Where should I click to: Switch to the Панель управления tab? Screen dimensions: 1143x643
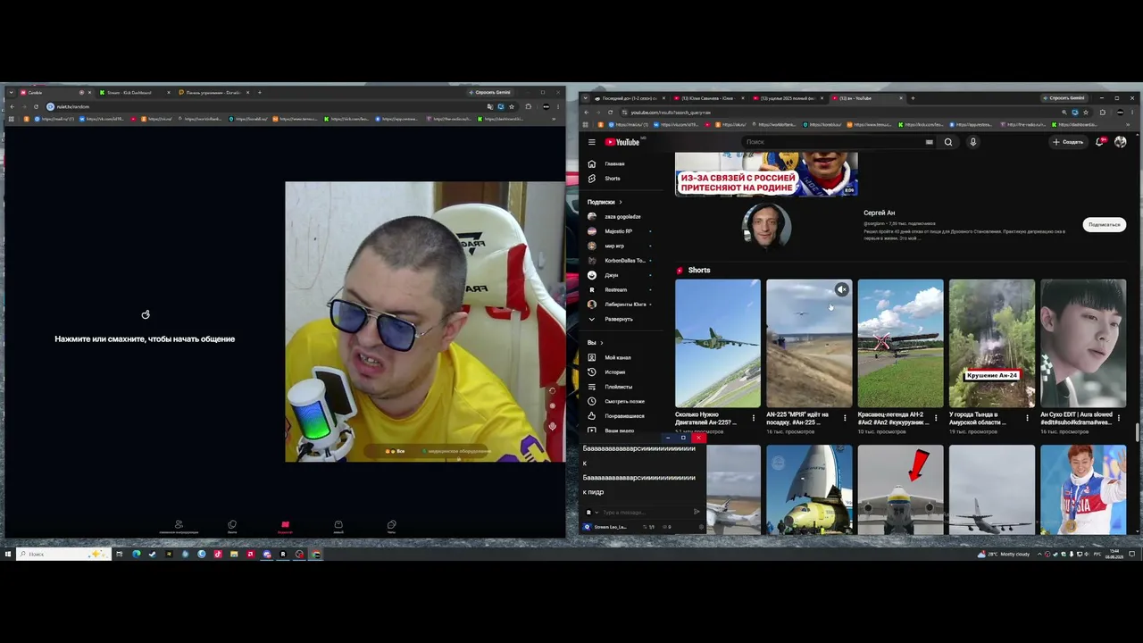click(x=213, y=92)
